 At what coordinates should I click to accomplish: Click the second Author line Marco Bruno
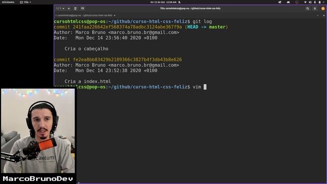[x=116, y=65]
